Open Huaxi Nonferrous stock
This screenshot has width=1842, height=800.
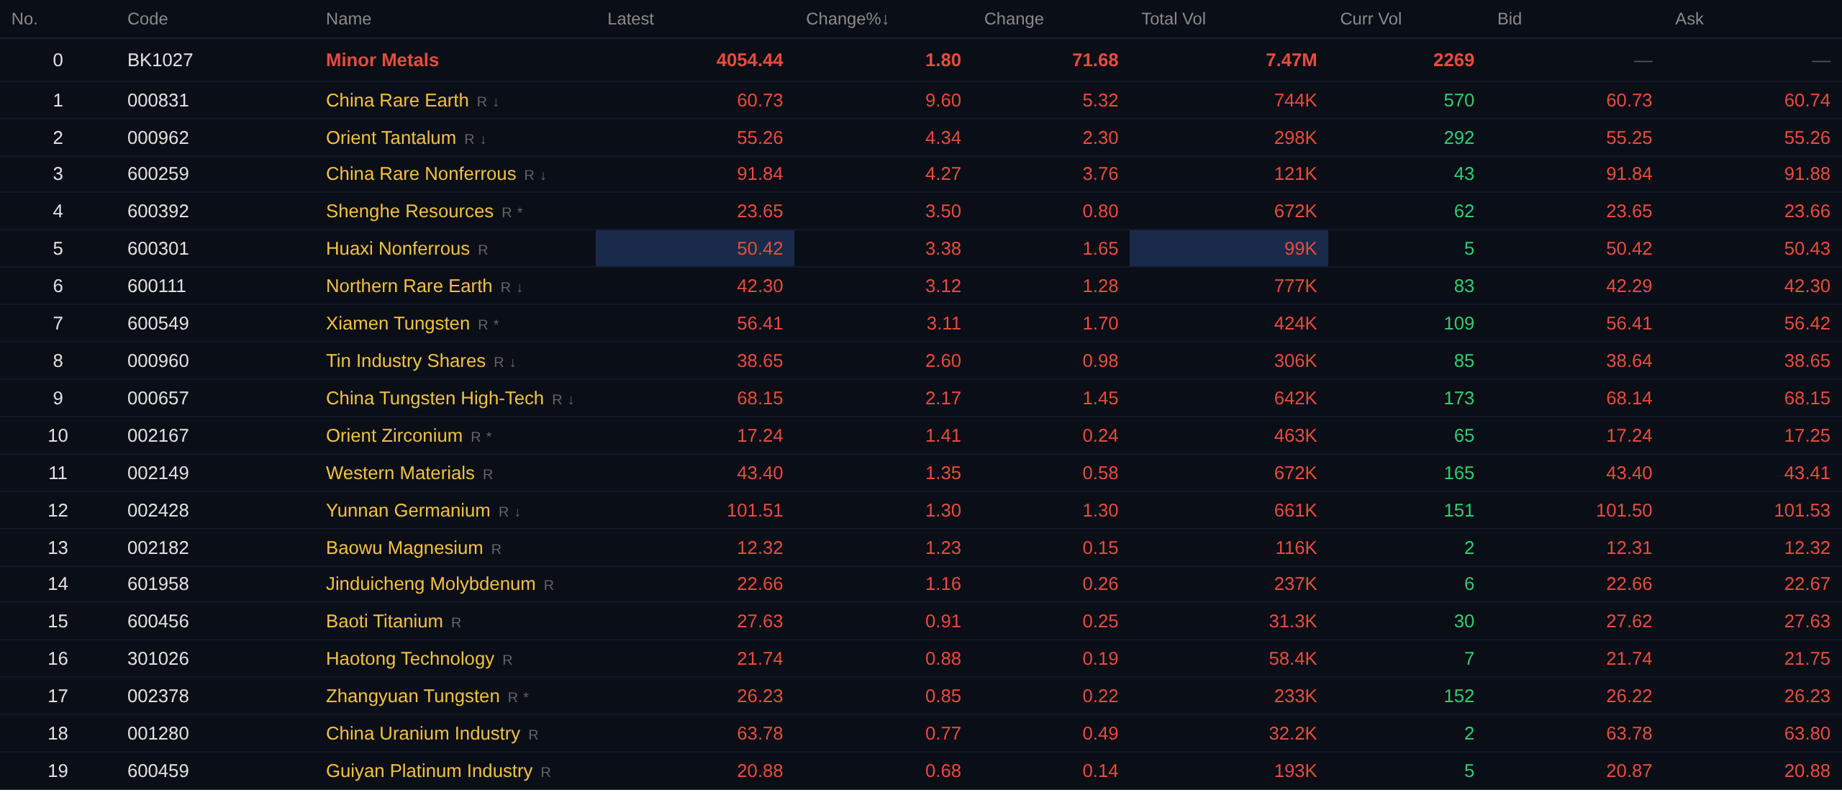[398, 249]
